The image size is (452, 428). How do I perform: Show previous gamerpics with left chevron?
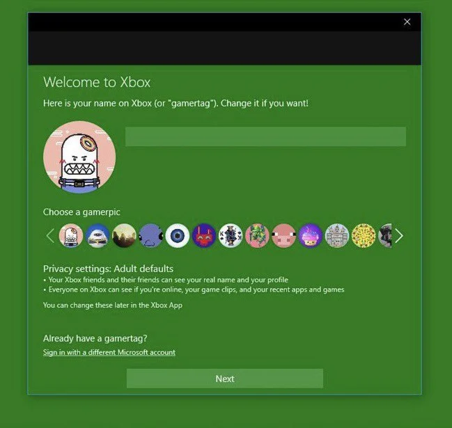click(50, 236)
